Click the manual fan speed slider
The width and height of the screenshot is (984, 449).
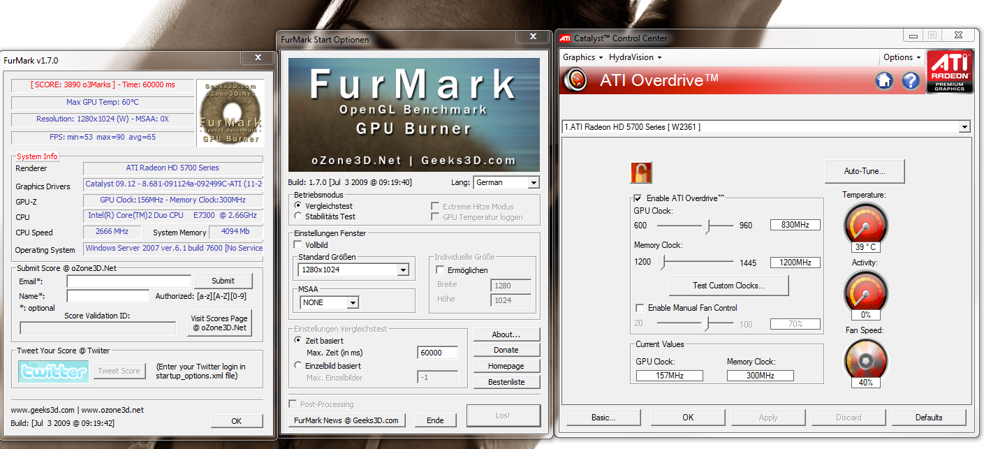point(707,324)
